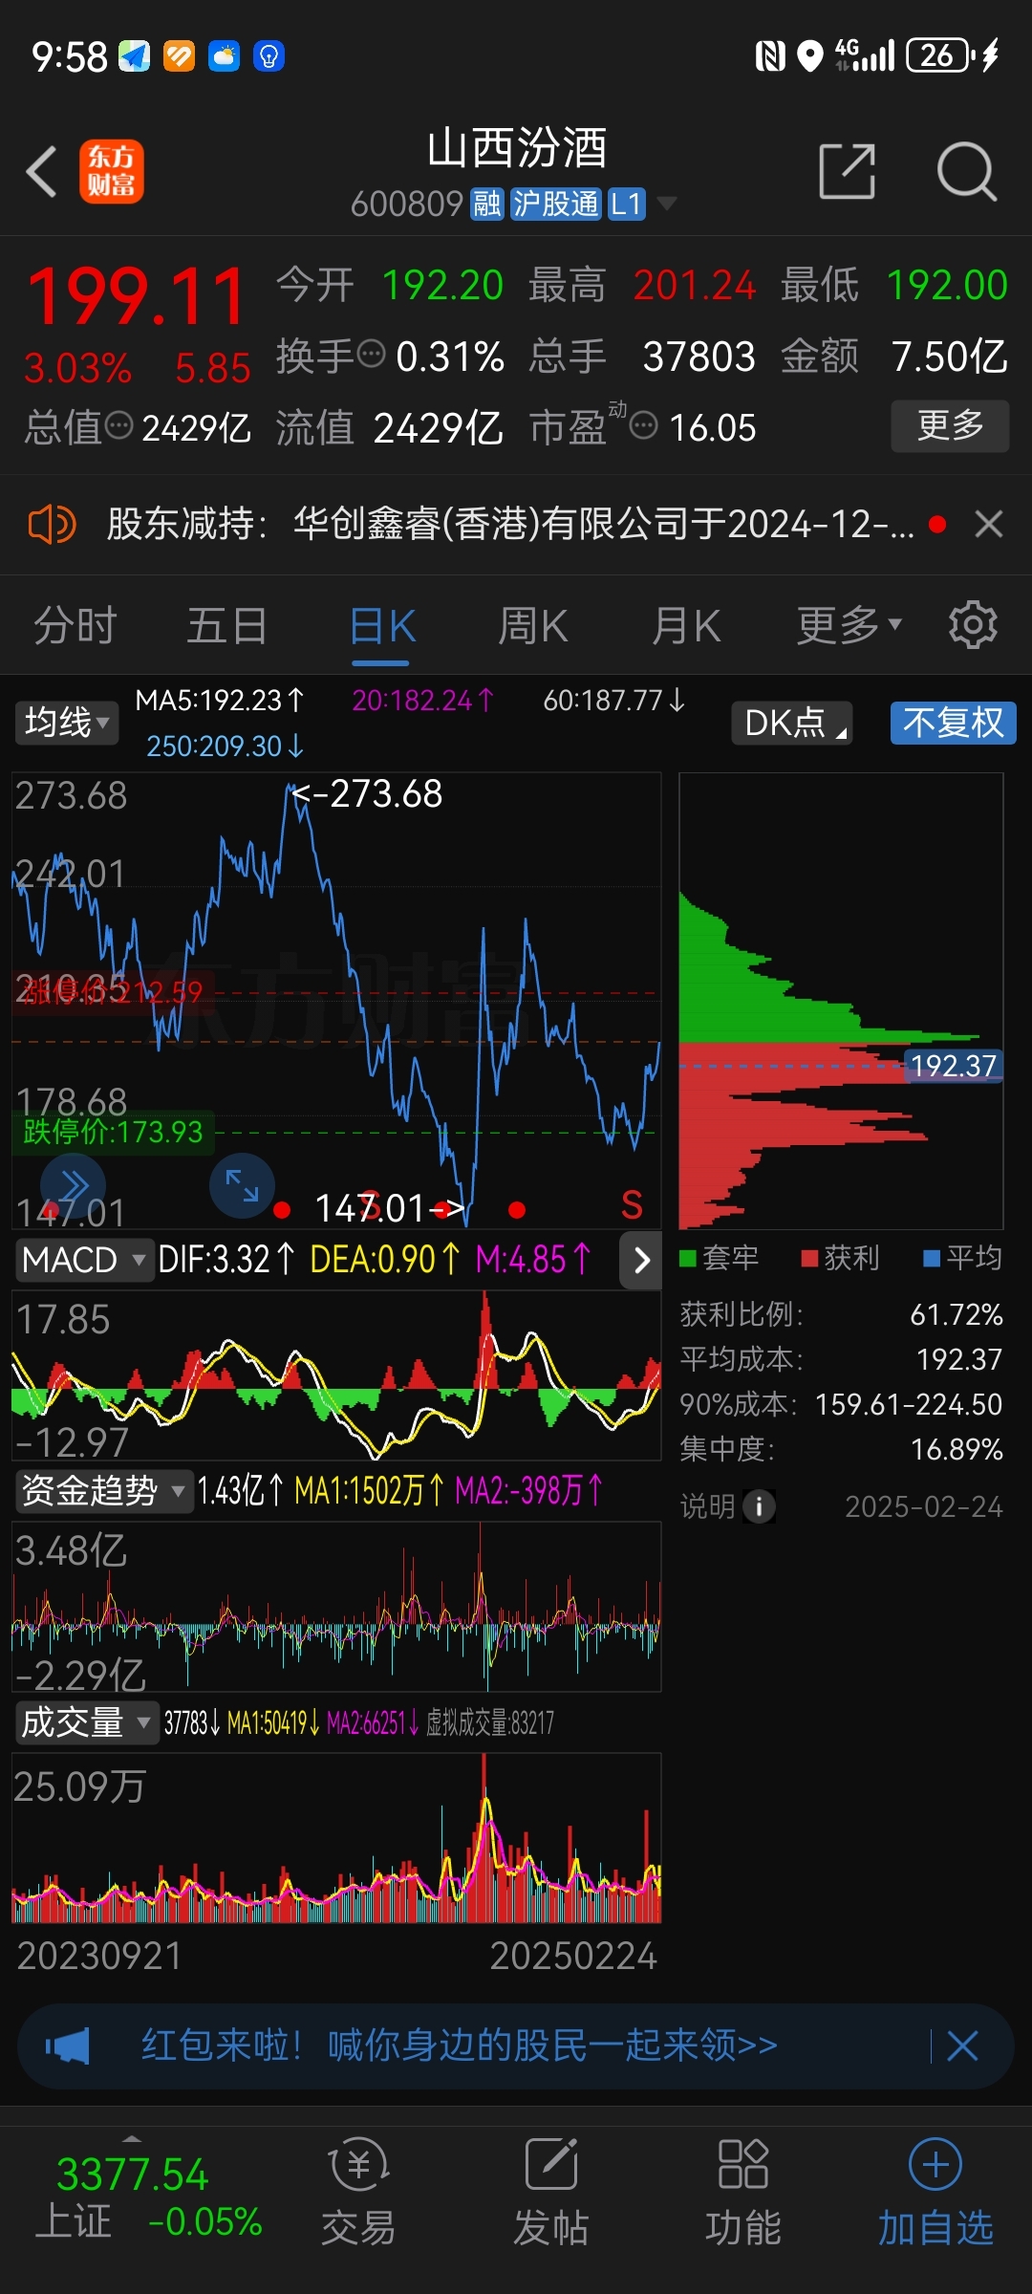Toggle the DK点 indicator
This screenshot has height=2294, width=1032.
coord(791,723)
